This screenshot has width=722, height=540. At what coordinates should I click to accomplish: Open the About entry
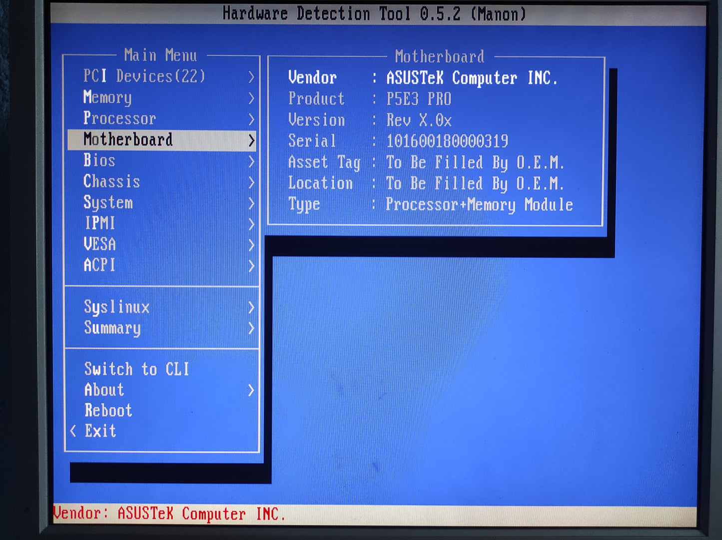pos(104,390)
